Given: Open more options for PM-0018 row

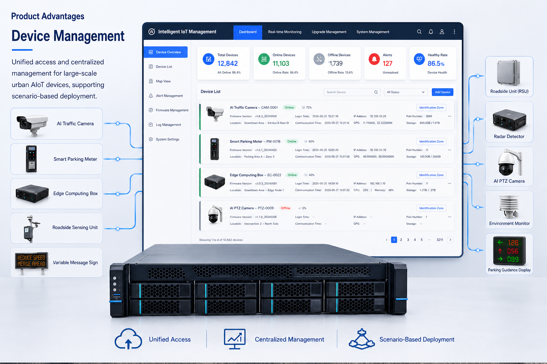Looking at the screenshot, I should 449,150.
